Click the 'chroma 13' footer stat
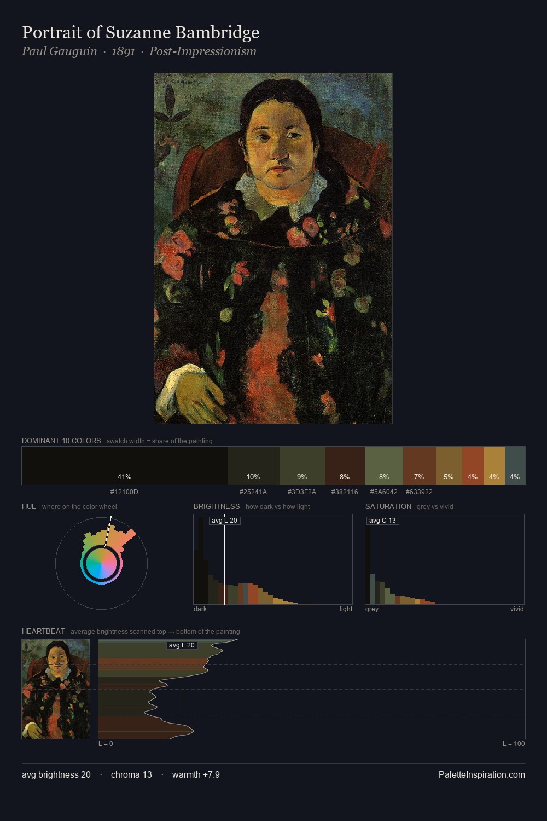This screenshot has width=547, height=821. 131,774
